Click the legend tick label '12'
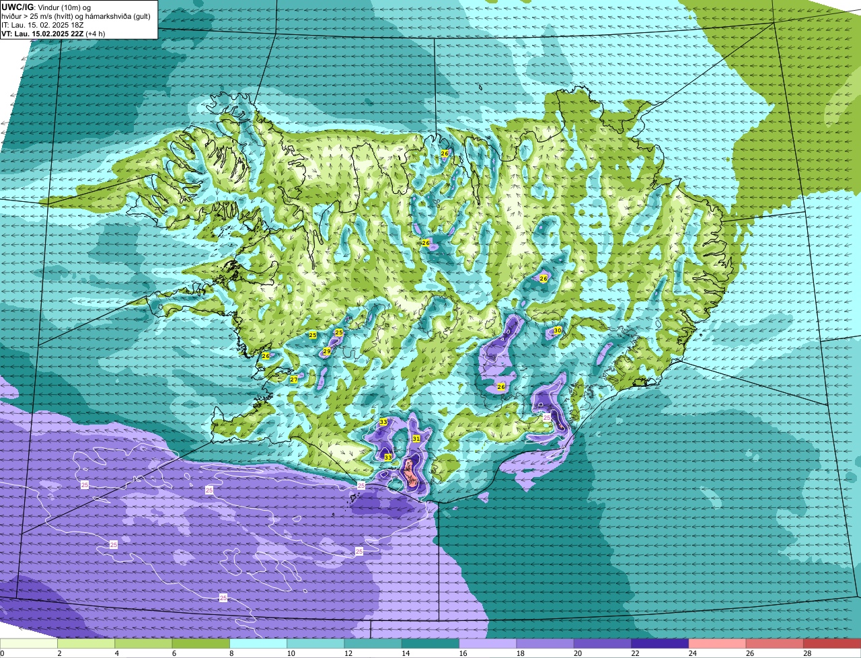 (347, 653)
